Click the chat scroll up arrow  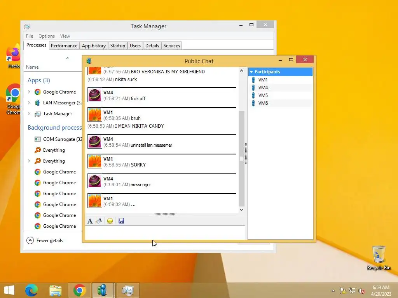tap(242, 71)
